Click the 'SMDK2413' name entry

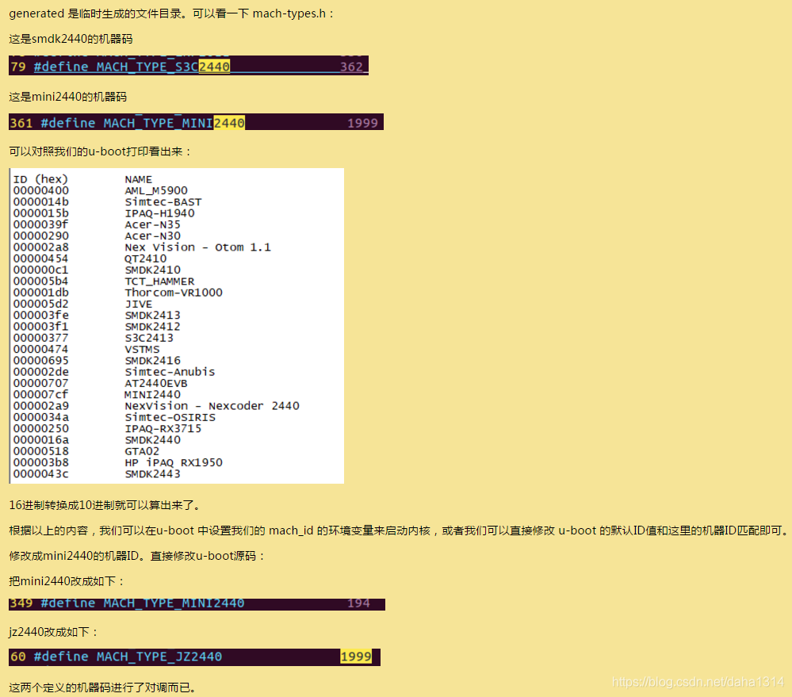pyautogui.click(x=152, y=315)
